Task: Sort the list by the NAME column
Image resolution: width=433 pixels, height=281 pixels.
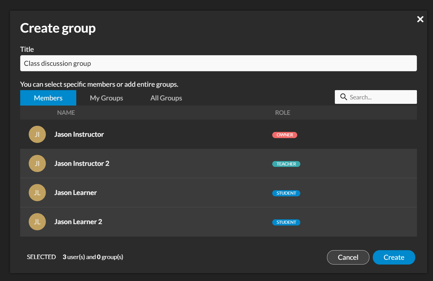Action: point(66,112)
